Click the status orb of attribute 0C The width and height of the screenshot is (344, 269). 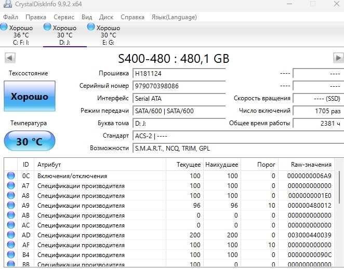[11, 176]
